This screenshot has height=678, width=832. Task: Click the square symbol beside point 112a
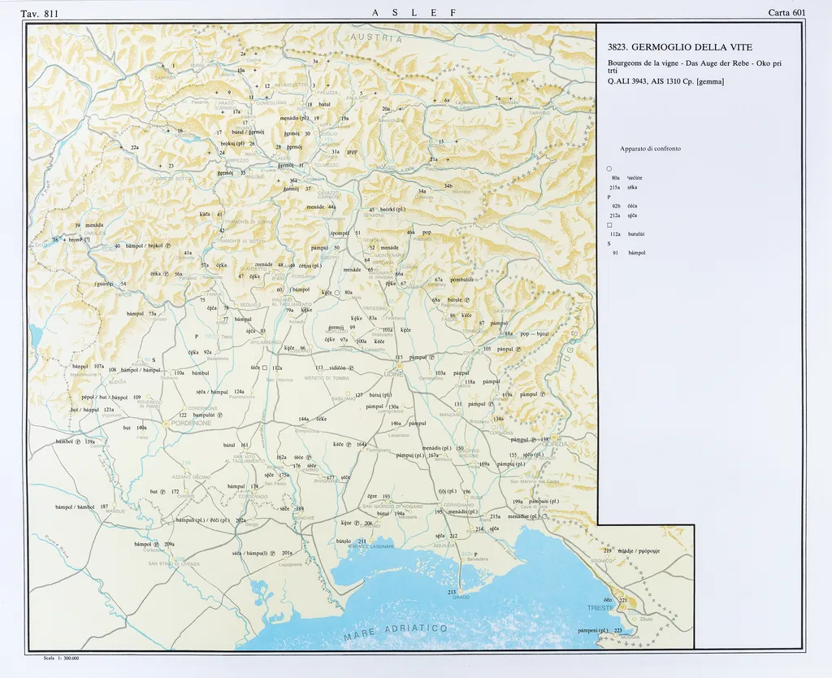coord(265,368)
